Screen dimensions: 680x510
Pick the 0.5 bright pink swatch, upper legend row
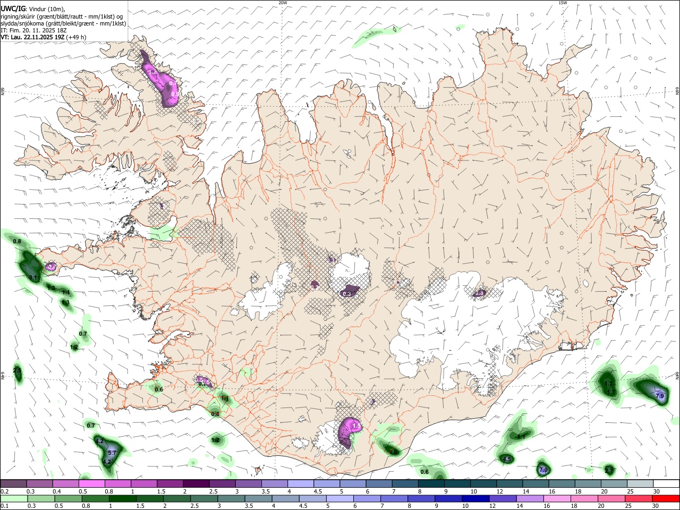pyautogui.click(x=91, y=483)
